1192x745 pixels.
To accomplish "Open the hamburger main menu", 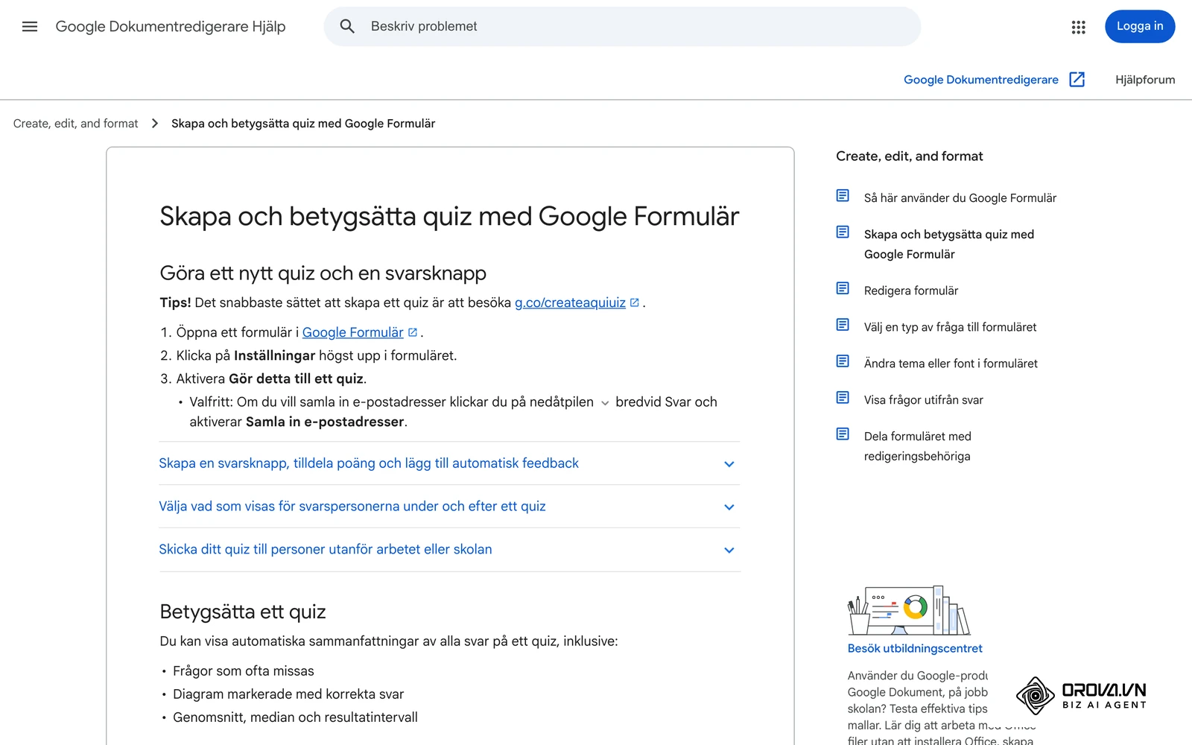I will (x=30, y=27).
